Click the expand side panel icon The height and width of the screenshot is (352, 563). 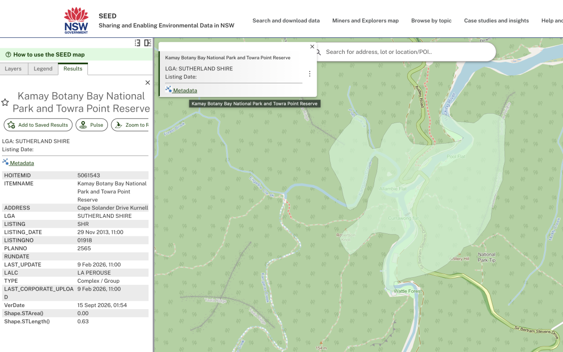pyautogui.click(x=147, y=43)
